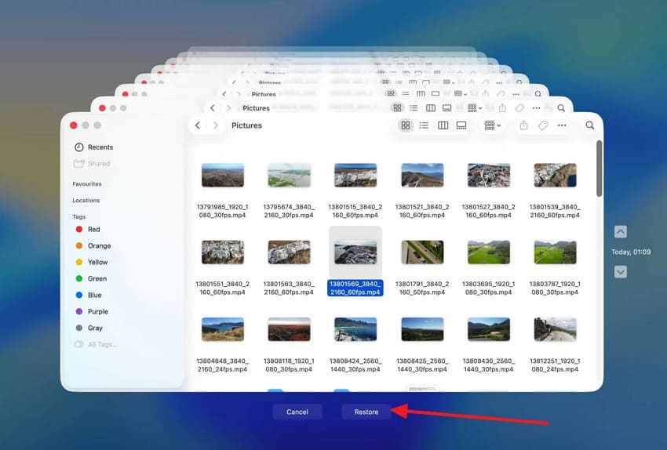Switch front window to gallery view
The width and height of the screenshot is (667, 450).
(x=461, y=125)
